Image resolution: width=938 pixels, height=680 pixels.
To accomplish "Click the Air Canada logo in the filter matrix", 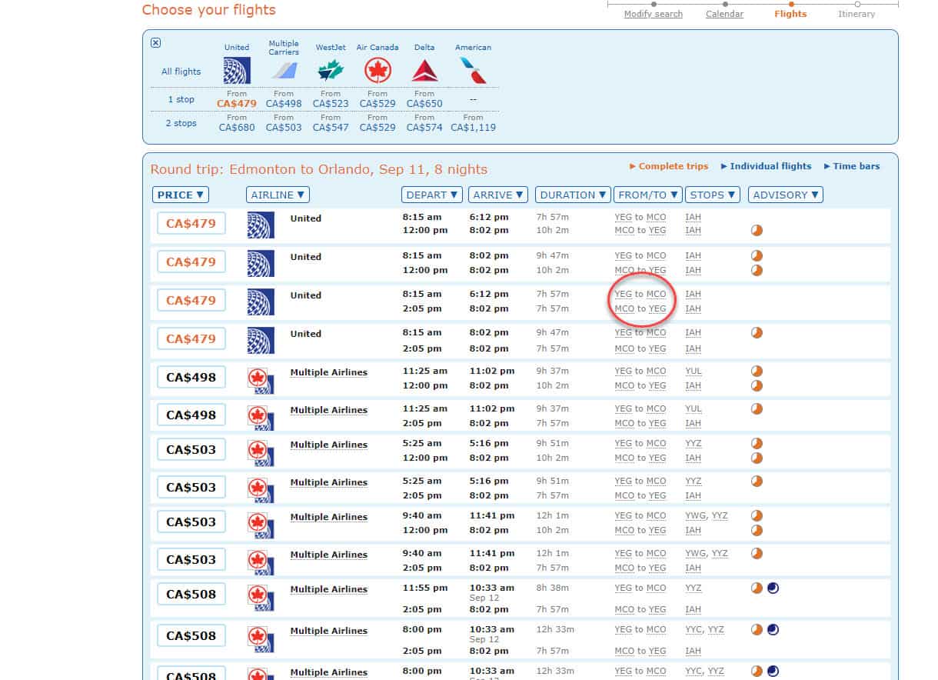I will point(378,70).
